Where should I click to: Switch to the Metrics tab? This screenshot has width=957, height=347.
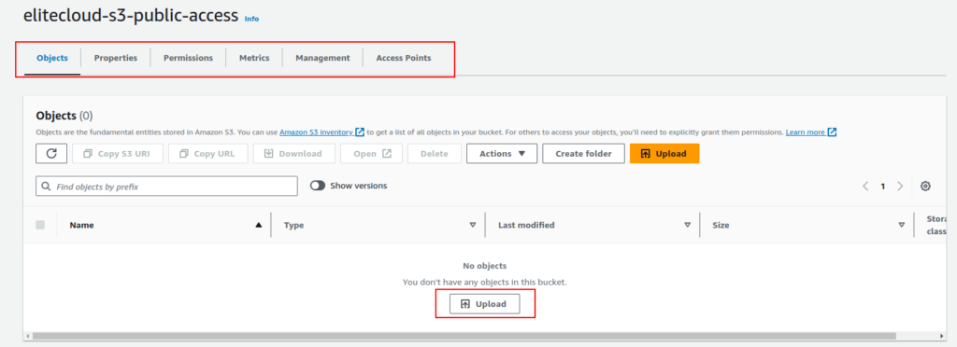click(x=254, y=59)
